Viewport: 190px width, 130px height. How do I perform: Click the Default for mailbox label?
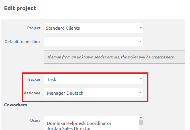tap(23, 42)
